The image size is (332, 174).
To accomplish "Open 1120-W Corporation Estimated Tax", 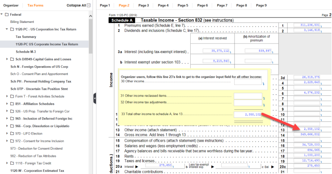I will (37, 170).
